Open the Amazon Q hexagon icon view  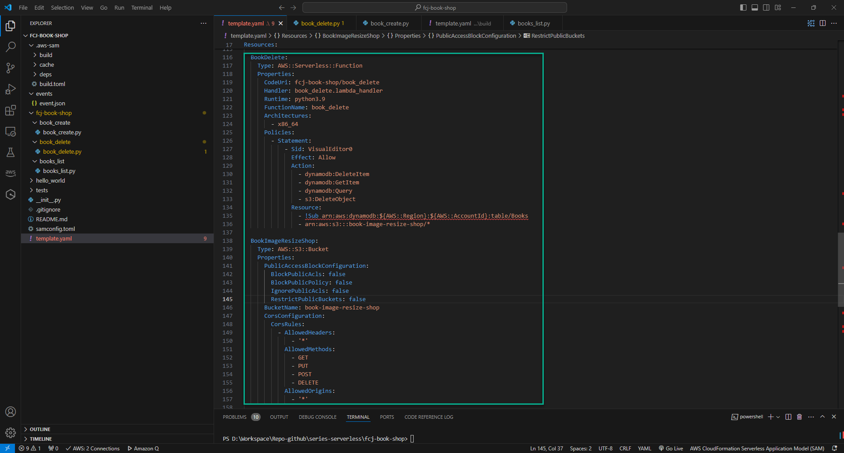11,194
